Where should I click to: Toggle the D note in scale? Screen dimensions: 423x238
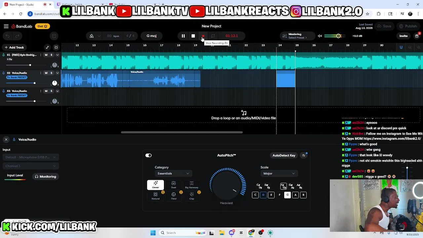[263, 195]
